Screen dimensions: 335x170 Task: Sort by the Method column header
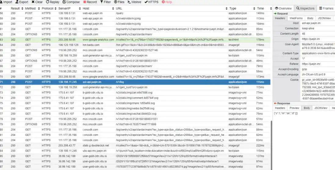[x=32, y=9]
